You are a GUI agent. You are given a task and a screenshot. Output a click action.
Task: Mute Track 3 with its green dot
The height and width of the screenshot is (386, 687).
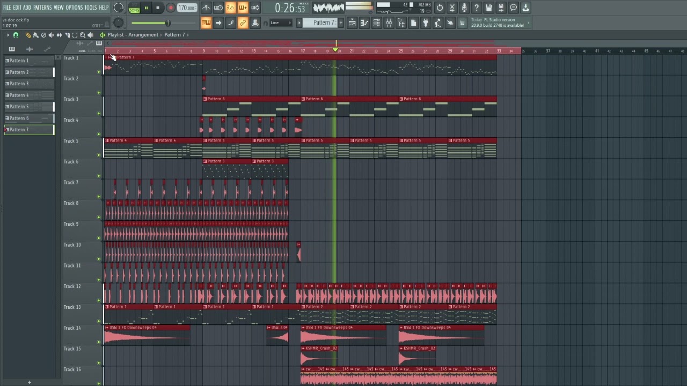click(99, 113)
